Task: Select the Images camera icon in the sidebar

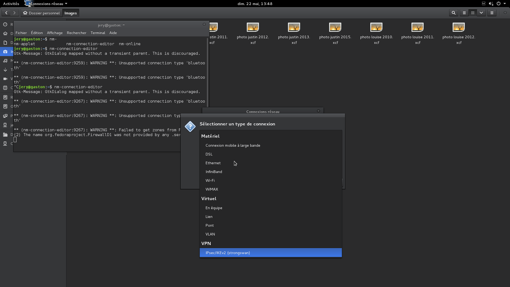Action: tap(5, 52)
